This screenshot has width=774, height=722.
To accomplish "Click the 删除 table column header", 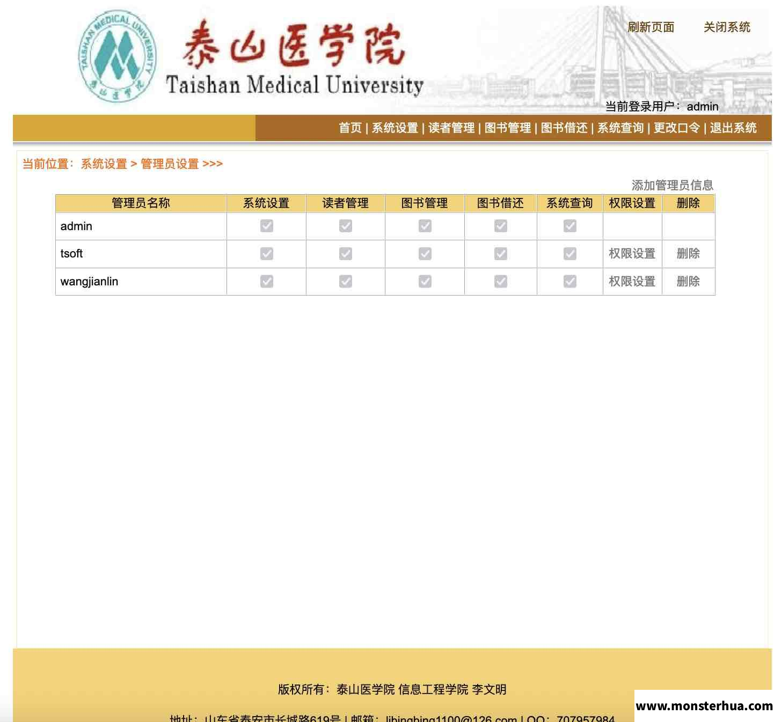I will click(688, 203).
